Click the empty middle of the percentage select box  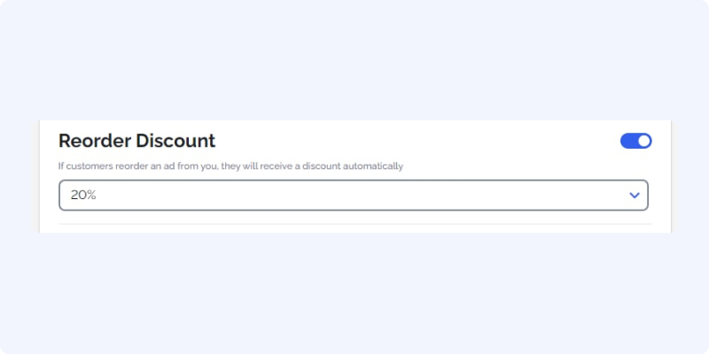pyautogui.click(x=354, y=195)
